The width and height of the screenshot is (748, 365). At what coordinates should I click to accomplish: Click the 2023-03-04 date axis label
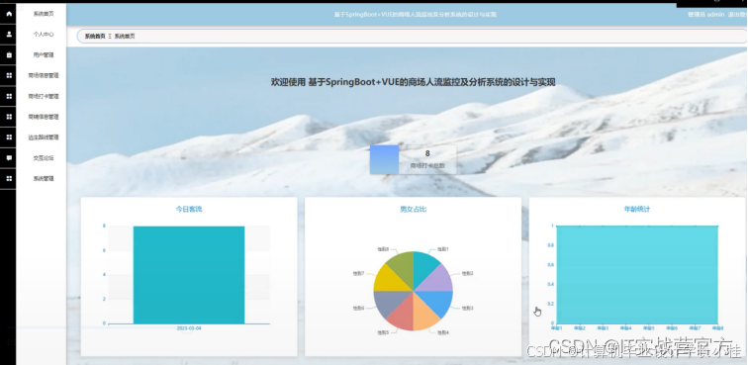[189, 328]
